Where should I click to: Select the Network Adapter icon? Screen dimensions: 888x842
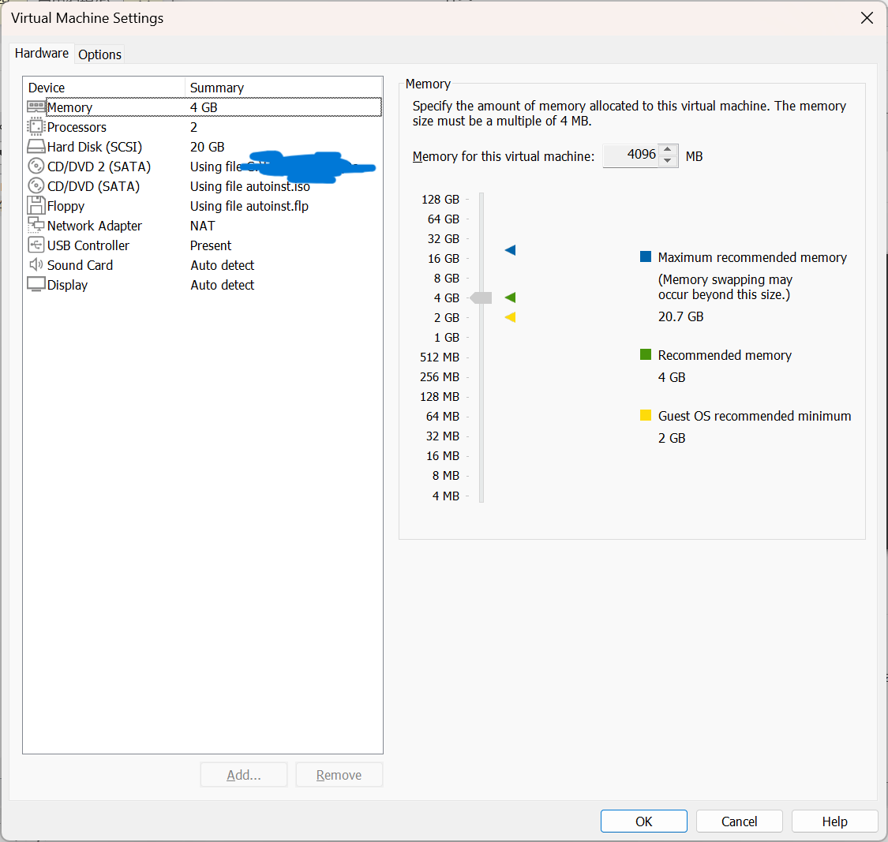click(36, 225)
